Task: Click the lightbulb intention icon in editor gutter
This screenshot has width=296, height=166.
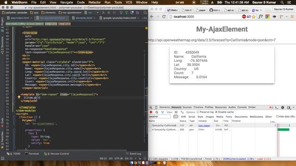Action: (19, 97)
